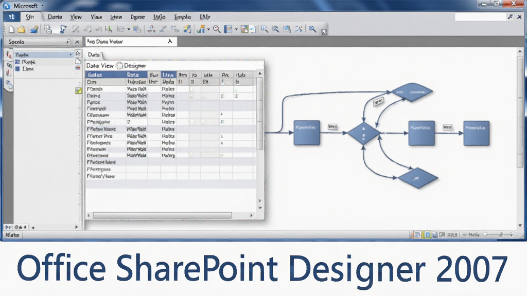
Task: Open the "Dorie" menu
Action: click(55, 17)
